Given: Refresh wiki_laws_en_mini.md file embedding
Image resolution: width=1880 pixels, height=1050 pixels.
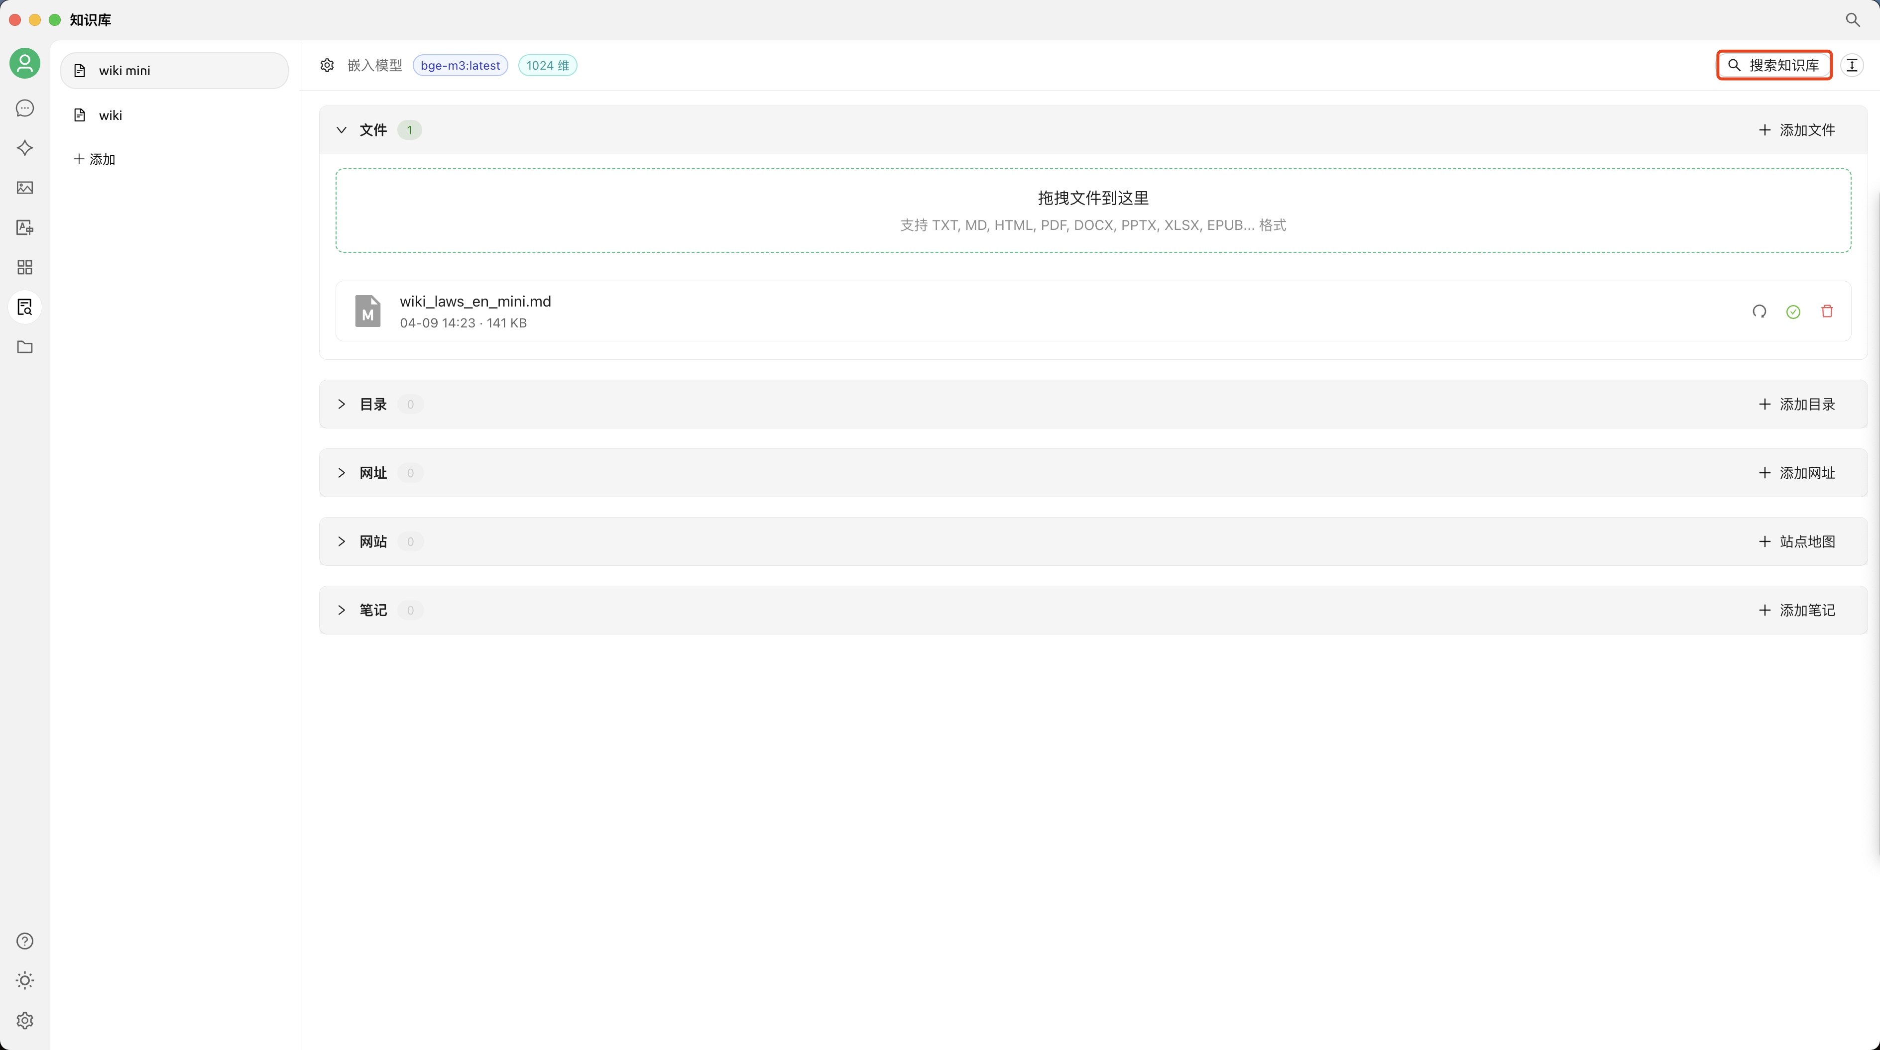Looking at the screenshot, I should (1760, 312).
